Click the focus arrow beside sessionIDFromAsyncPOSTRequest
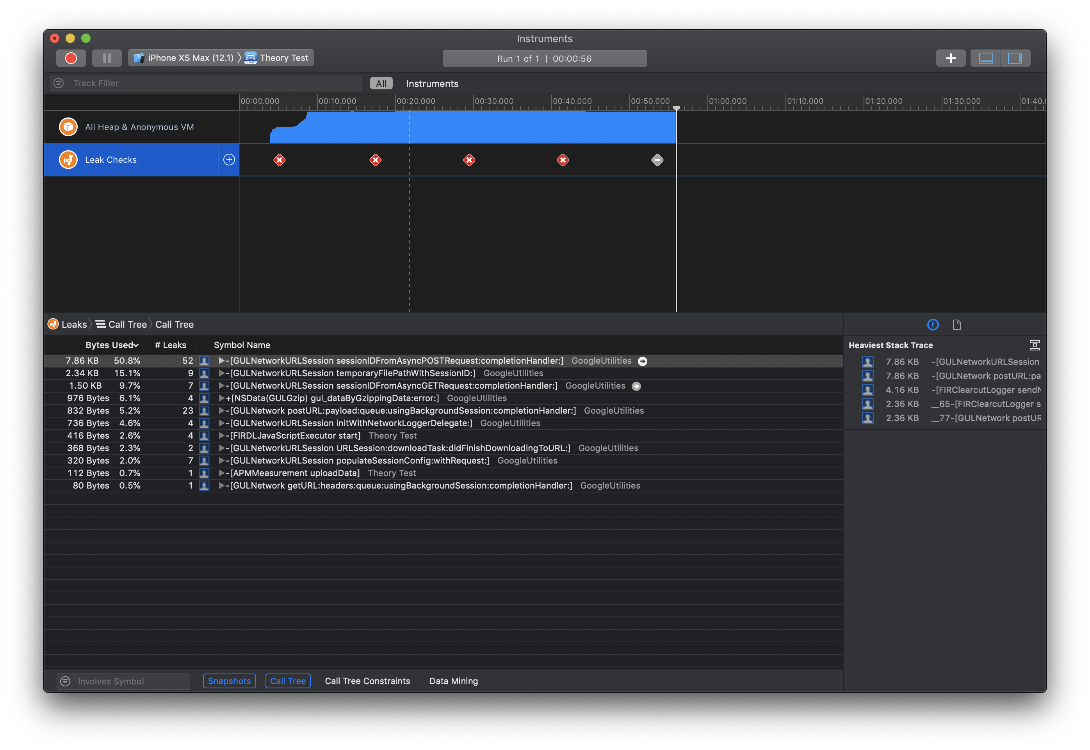Image resolution: width=1090 pixels, height=750 pixels. [x=642, y=361]
